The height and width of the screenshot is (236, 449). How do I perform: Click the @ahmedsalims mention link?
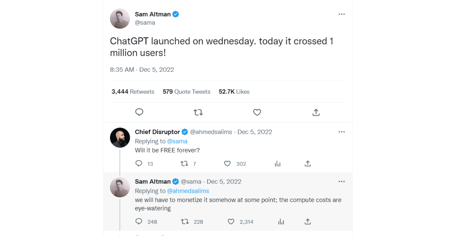(x=188, y=191)
